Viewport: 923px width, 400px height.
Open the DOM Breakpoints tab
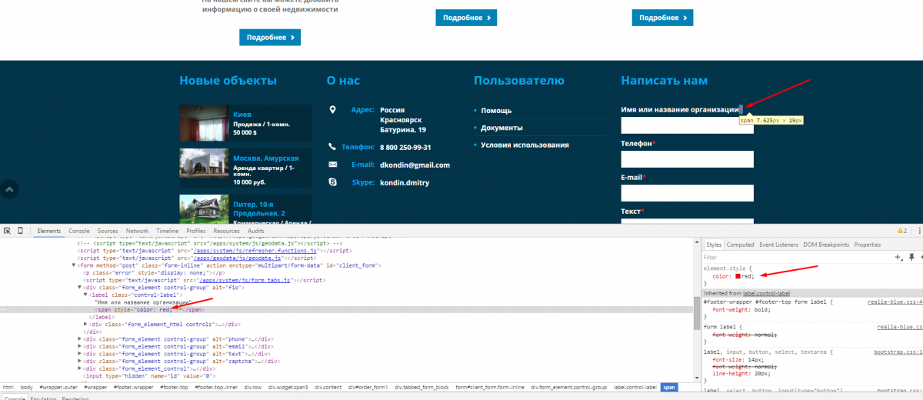pyautogui.click(x=828, y=245)
